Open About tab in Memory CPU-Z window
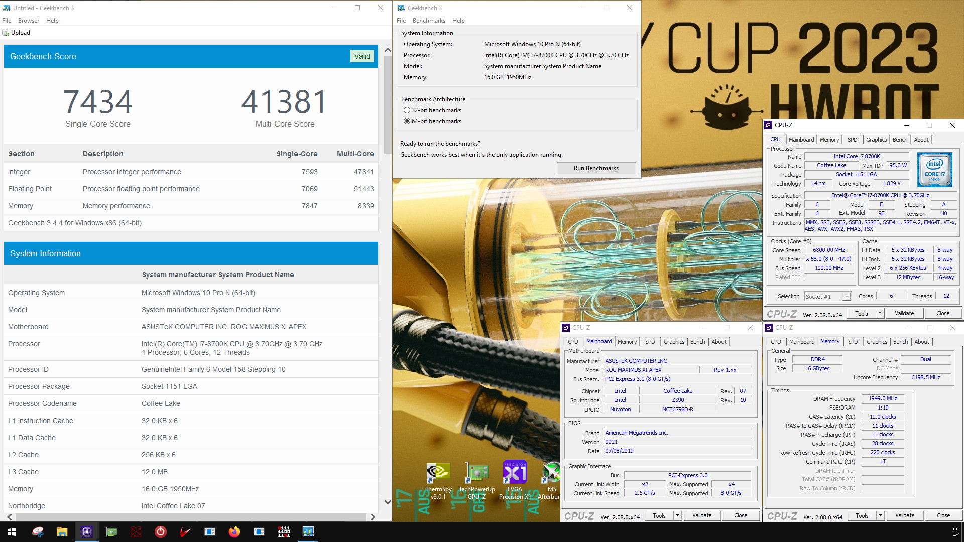This screenshot has height=542, width=964. [x=921, y=342]
